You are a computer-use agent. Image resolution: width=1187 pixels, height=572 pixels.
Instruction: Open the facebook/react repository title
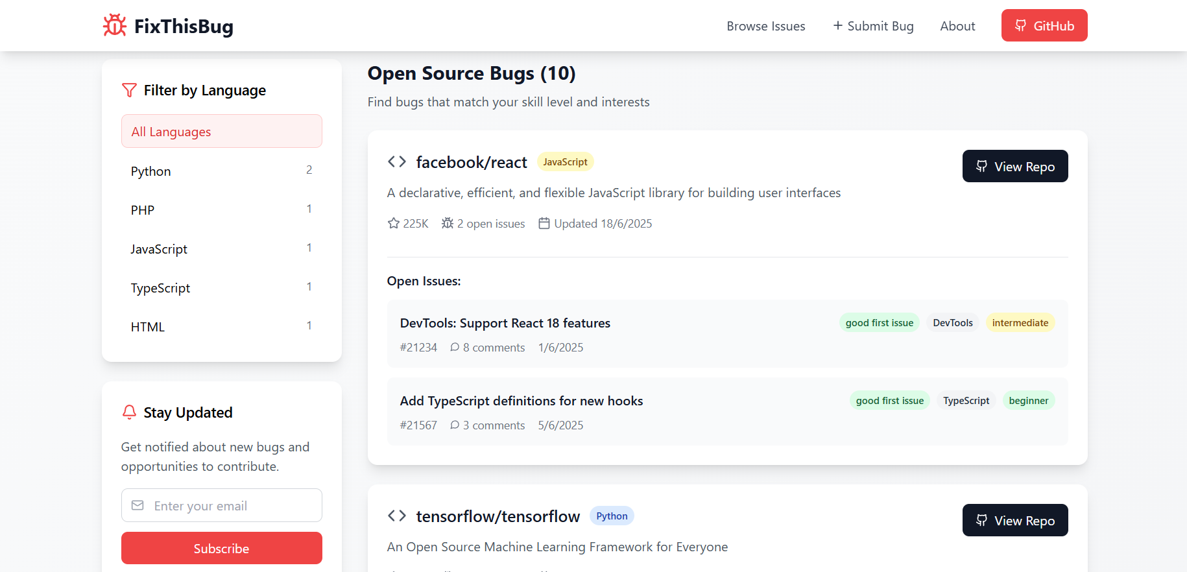point(472,162)
